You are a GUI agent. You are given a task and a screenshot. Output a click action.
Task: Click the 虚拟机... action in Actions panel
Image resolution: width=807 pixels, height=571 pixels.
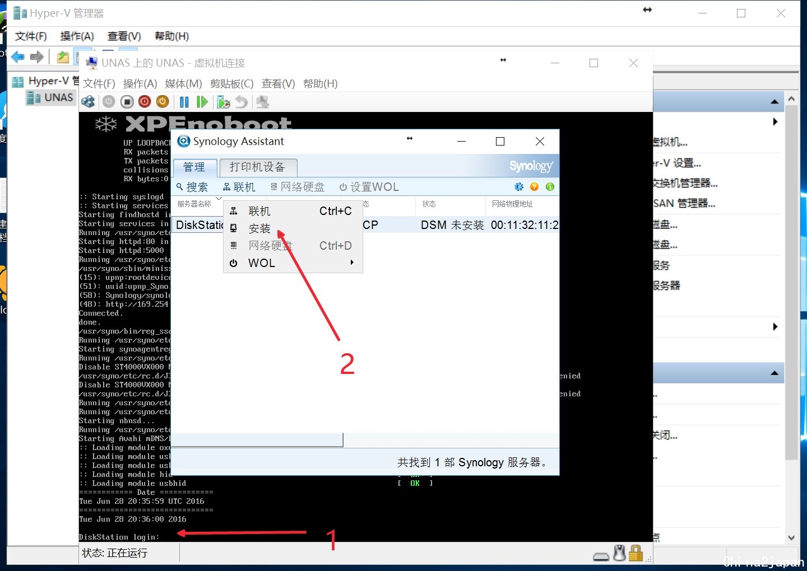(670, 142)
